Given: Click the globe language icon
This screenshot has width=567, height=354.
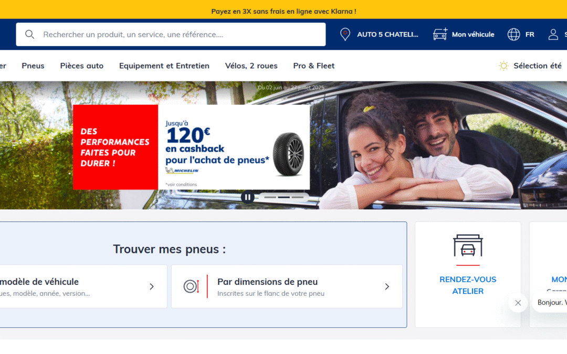Looking at the screenshot, I should tap(513, 34).
